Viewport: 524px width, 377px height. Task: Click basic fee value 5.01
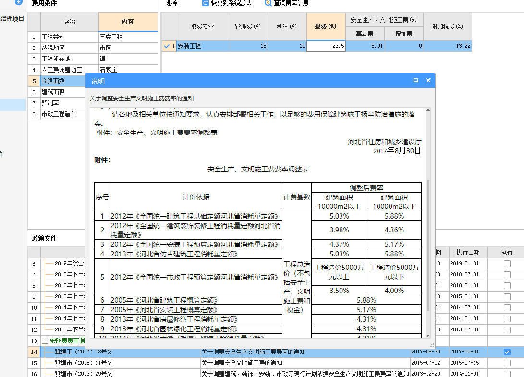pos(365,46)
